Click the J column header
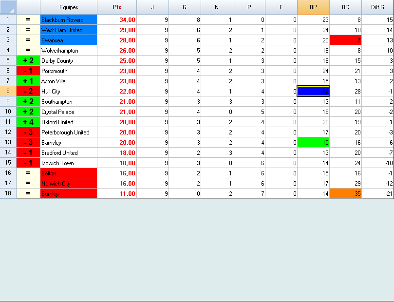The height and width of the screenshot is (302, 394). 152,7
